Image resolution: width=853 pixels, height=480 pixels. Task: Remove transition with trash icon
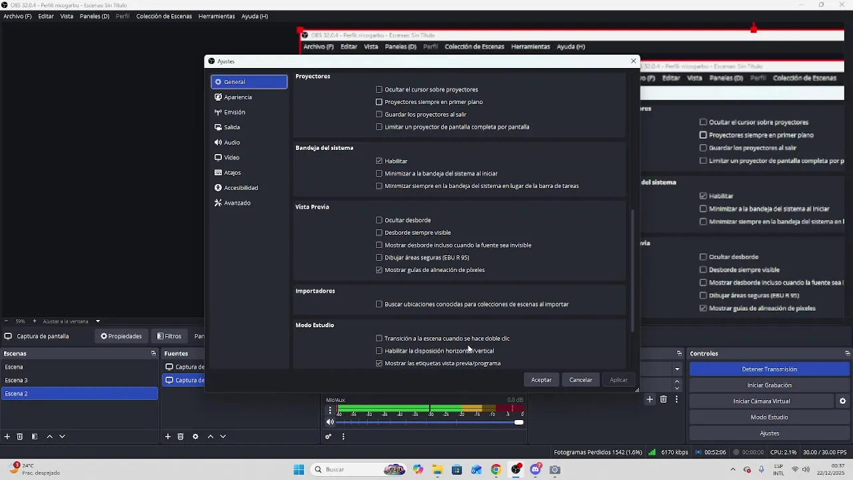pyautogui.click(x=663, y=399)
